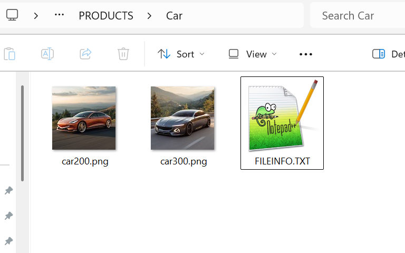
Task: Open the See more three-dots toolbar menu
Action: [306, 54]
